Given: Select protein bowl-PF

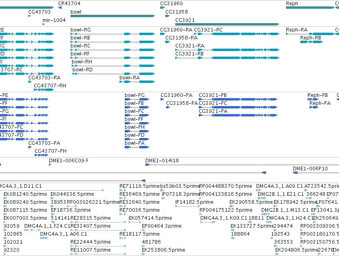Looking at the screenshot, I should (137, 123).
